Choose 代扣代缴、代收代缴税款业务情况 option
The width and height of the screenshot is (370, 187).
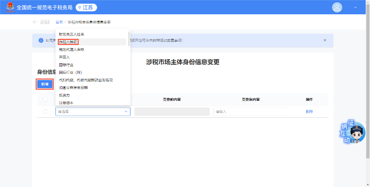[x=92, y=80]
